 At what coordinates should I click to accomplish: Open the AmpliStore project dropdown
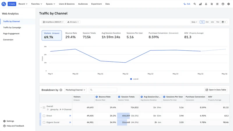(53, 22)
